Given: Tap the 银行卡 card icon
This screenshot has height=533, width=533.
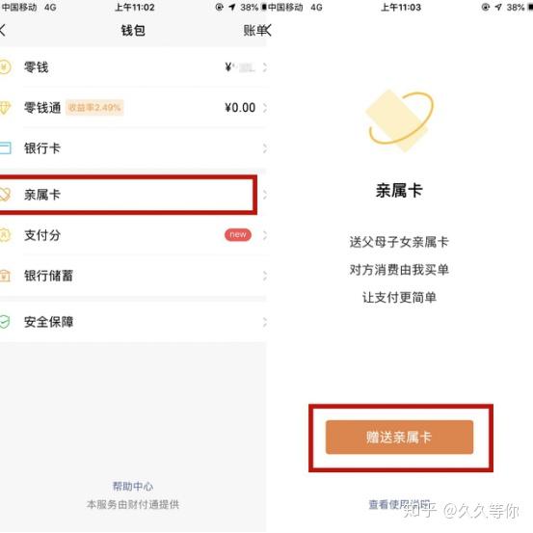Looking at the screenshot, I should coord(5,148).
